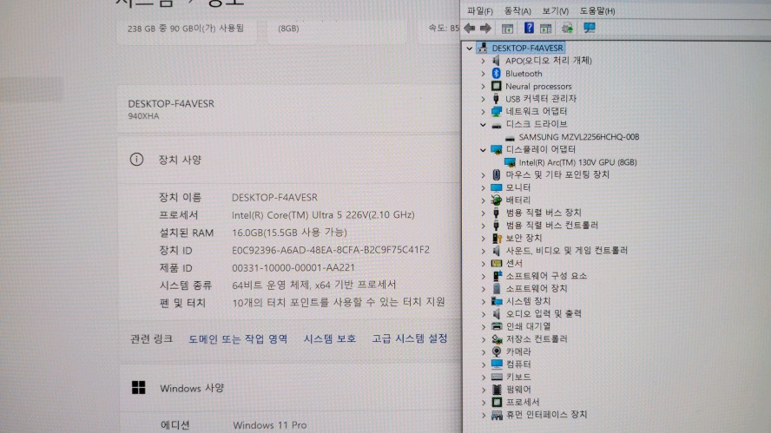Expand the 사운드, 비디오 및 게임 컨트롤러 node
Viewport: 771px width, 433px height.
pos(484,251)
